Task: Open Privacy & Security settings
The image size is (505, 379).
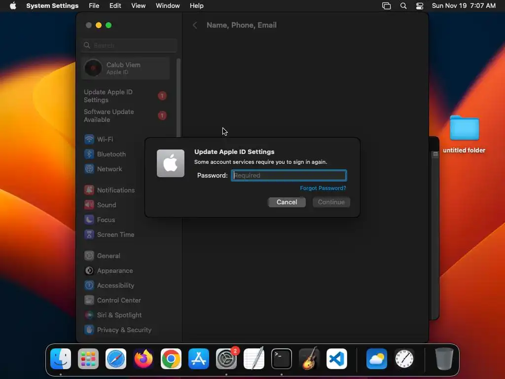Action: [x=126, y=330]
